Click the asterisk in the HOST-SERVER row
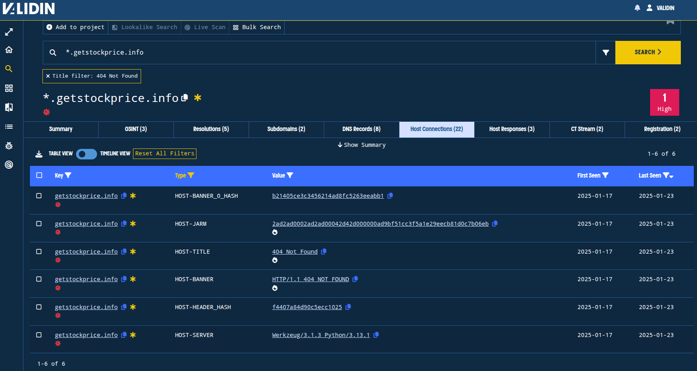The height and width of the screenshot is (371, 697). [133, 335]
